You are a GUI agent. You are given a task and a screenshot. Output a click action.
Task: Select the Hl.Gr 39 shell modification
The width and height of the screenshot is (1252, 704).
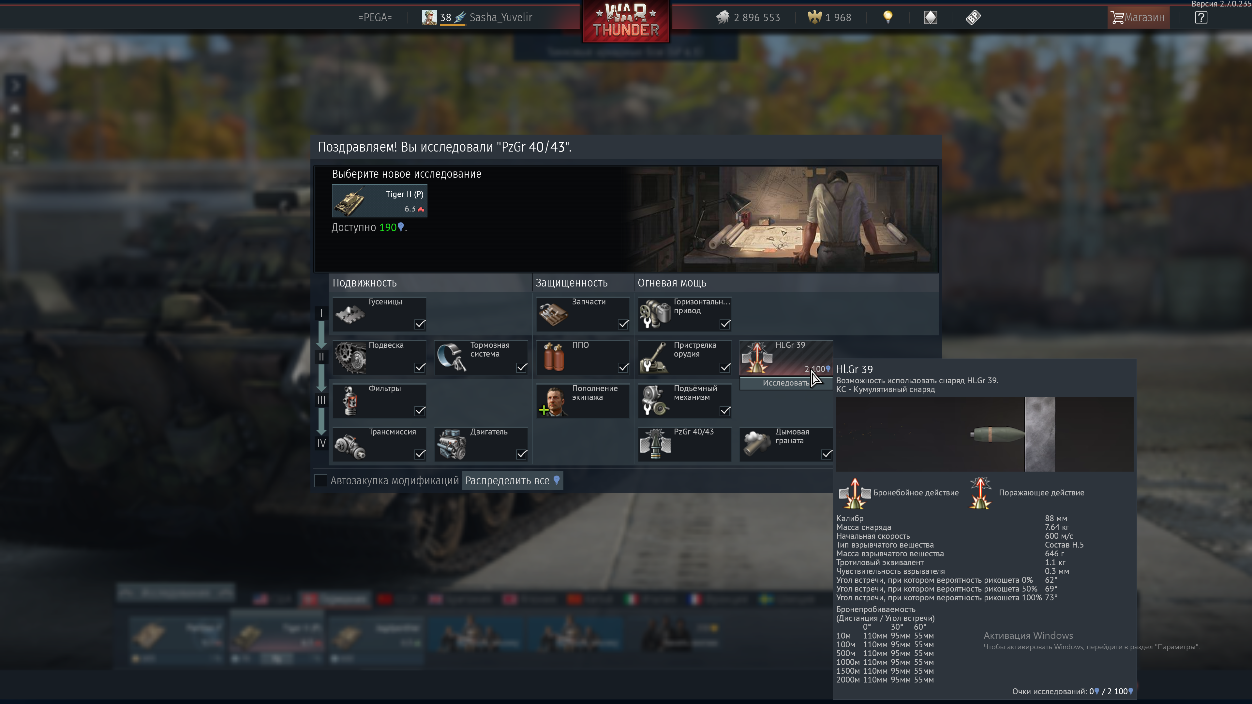pos(786,358)
